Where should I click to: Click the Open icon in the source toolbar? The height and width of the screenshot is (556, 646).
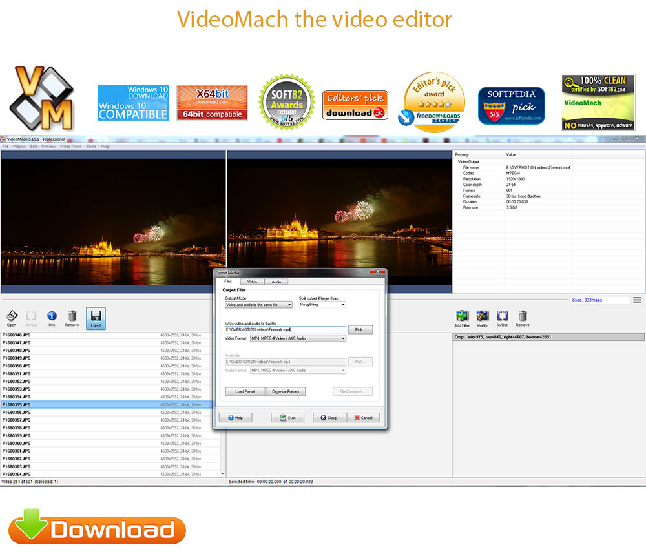tap(12, 318)
